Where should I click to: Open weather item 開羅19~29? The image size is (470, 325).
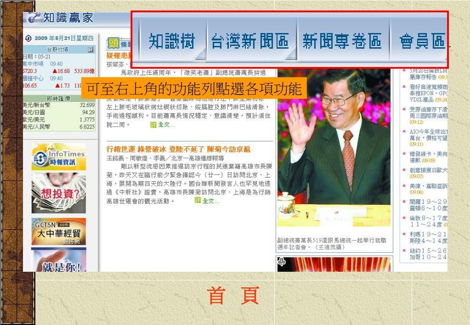428,205
